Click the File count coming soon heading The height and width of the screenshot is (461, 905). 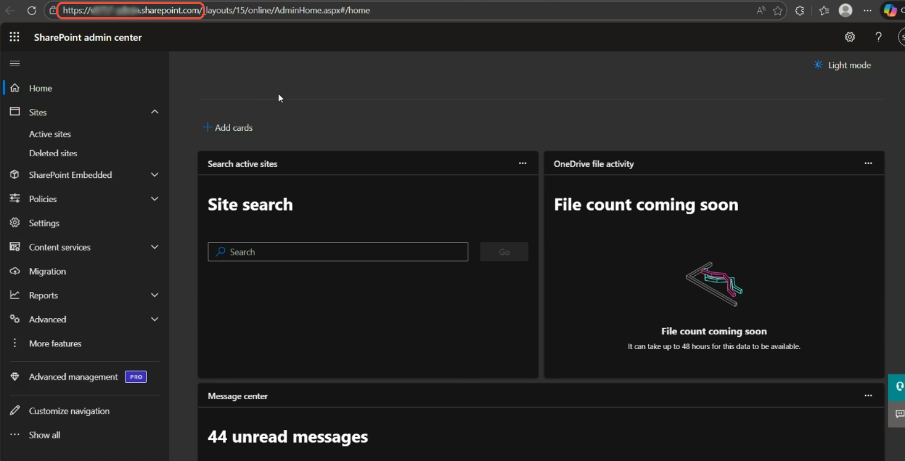pos(646,205)
